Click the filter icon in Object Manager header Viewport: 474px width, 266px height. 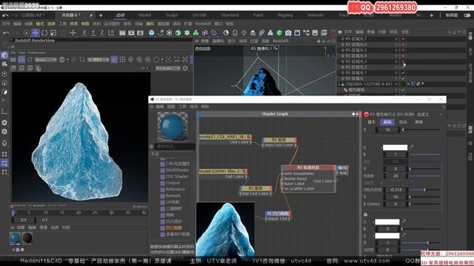click(459, 32)
